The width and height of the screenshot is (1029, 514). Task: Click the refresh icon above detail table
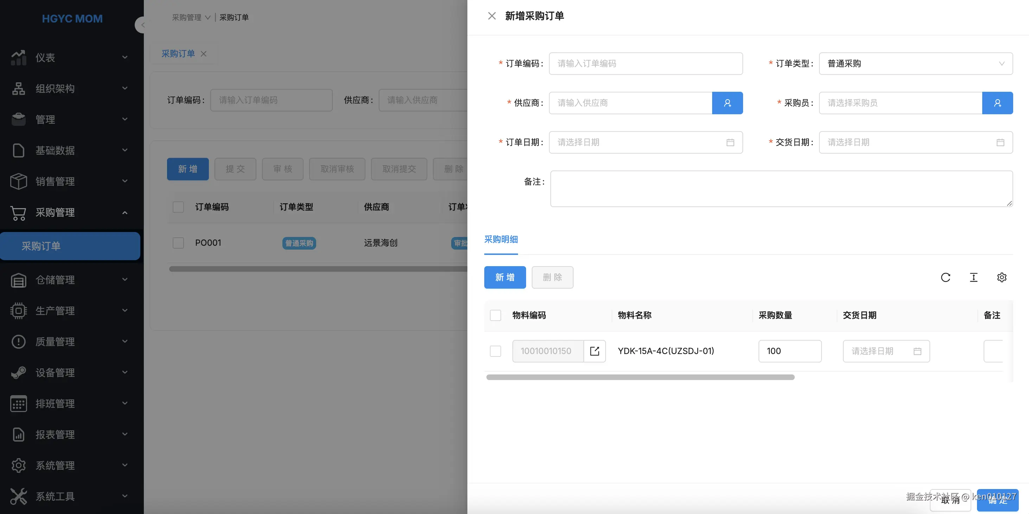[x=945, y=277]
